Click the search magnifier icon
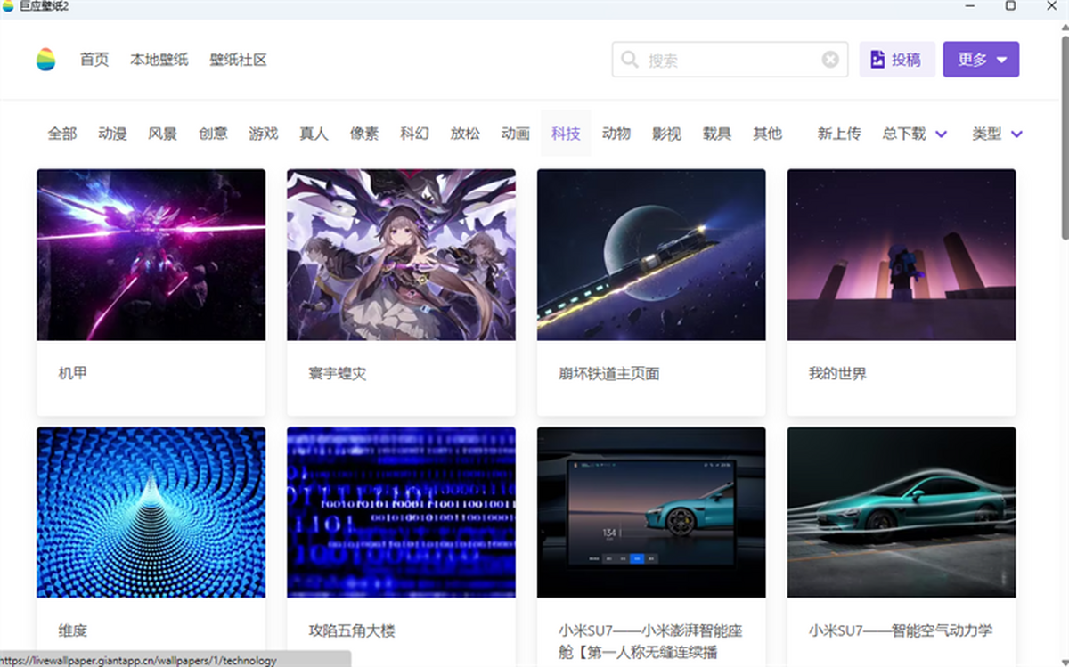Screen dimensions: 1069x667 pos(630,60)
